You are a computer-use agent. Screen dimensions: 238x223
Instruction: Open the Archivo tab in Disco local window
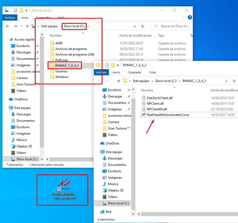pyautogui.click(x=10, y=18)
